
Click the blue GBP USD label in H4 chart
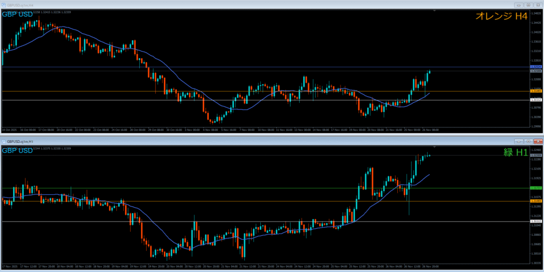click(18, 14)
